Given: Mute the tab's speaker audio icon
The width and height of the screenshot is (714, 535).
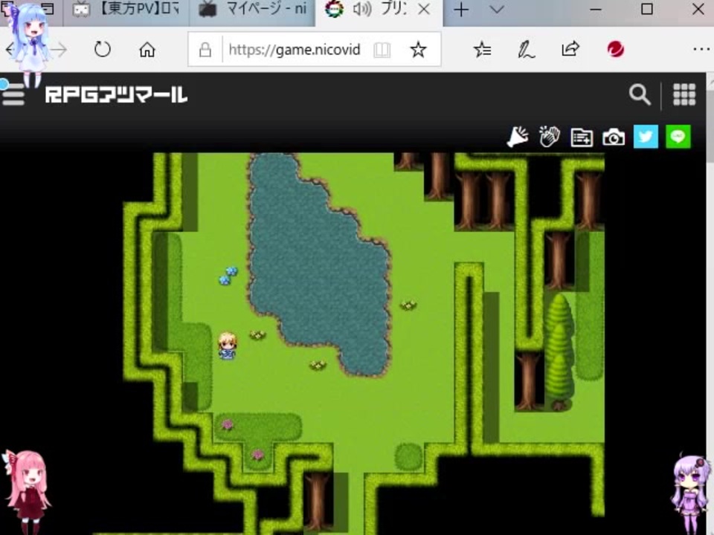Looking at the screenshot, I should (362, 9).
